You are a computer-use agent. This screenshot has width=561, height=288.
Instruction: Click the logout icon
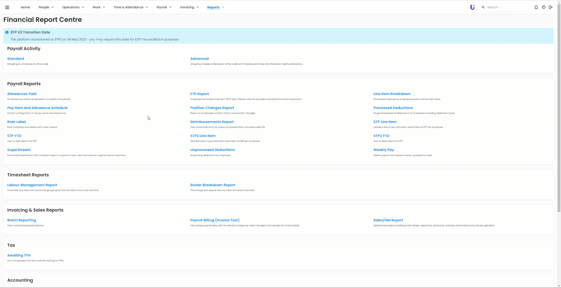pos(550,7)
